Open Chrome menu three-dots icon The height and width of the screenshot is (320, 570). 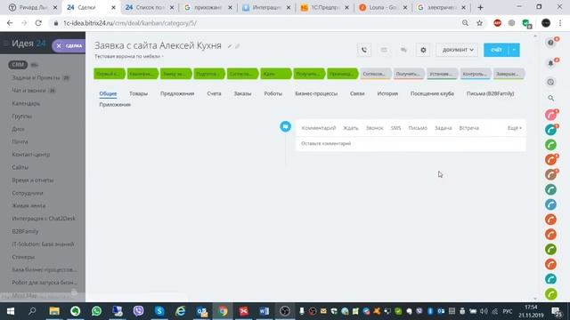[560, 23]
